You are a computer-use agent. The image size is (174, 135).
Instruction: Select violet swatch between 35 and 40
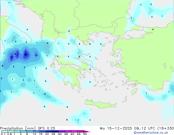(x=68, y=131)
